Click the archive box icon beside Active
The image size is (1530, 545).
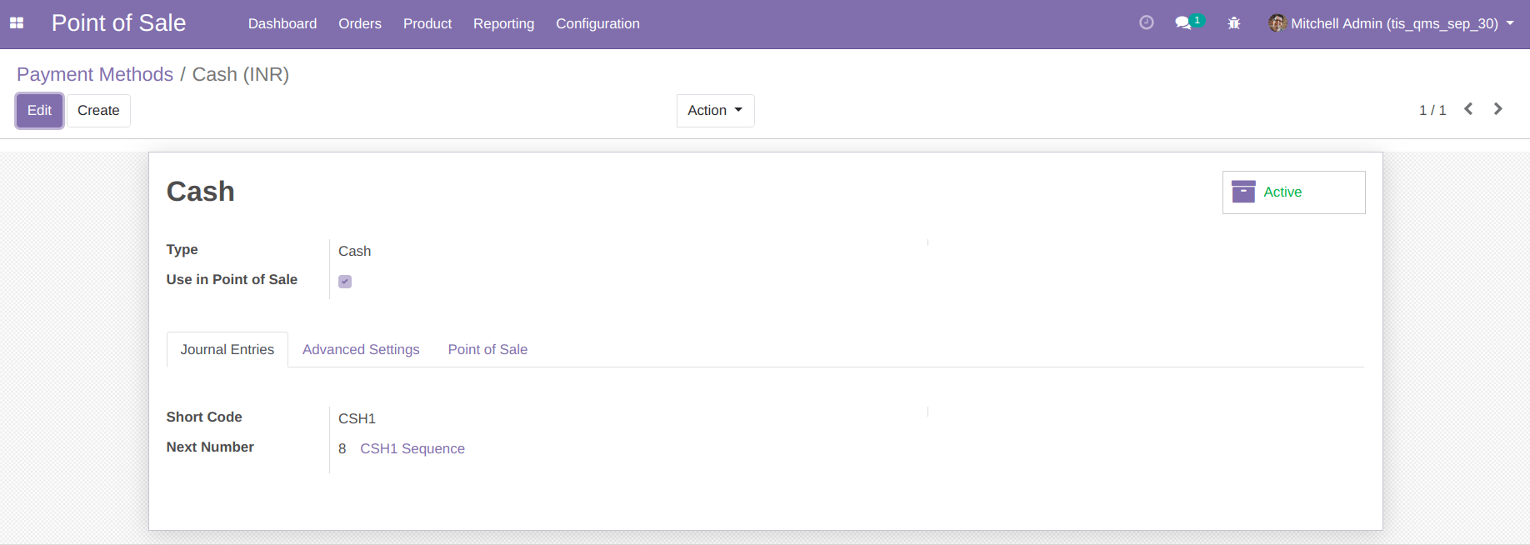coord(1243,192)
